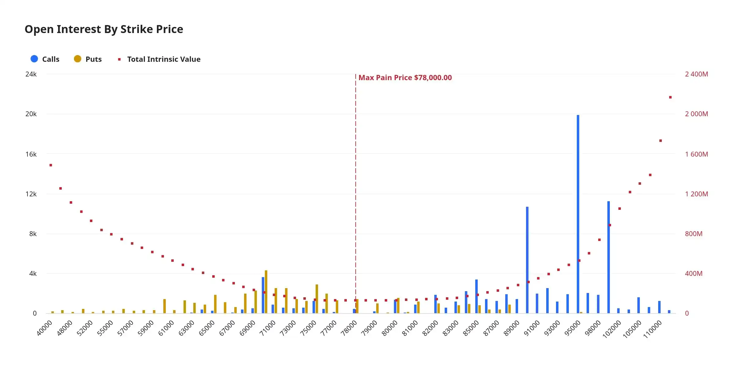Click the 20k left axis label

point(31,114)
